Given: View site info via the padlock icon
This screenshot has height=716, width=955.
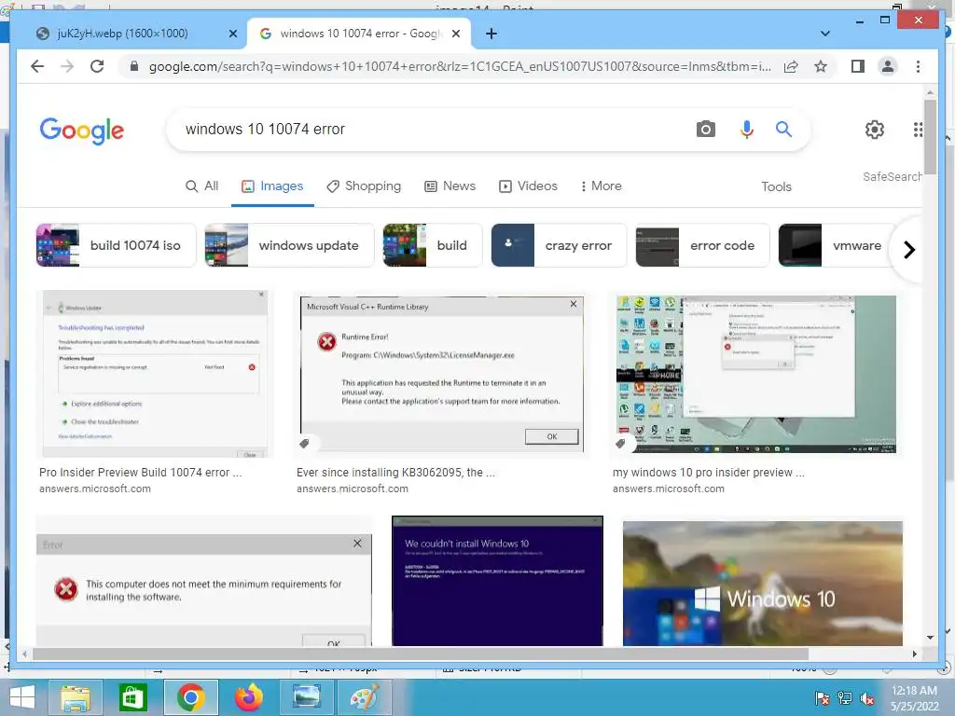Looking at the screenshot, I should pyautogui.click(x=134, y=66).
